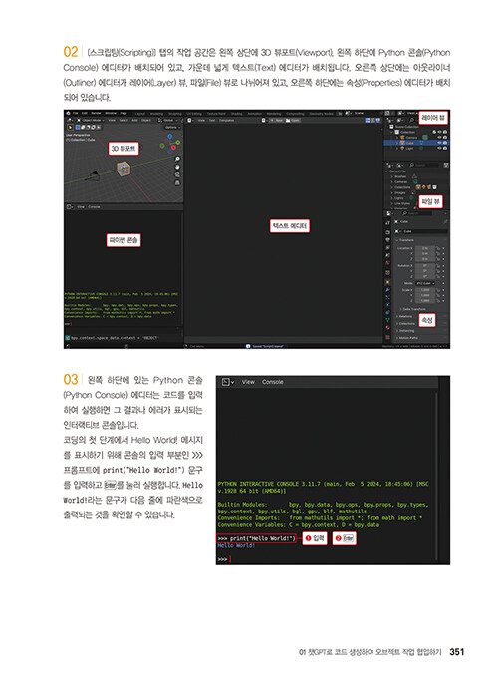Click New in the text editor header

click(x=277, y=120)
